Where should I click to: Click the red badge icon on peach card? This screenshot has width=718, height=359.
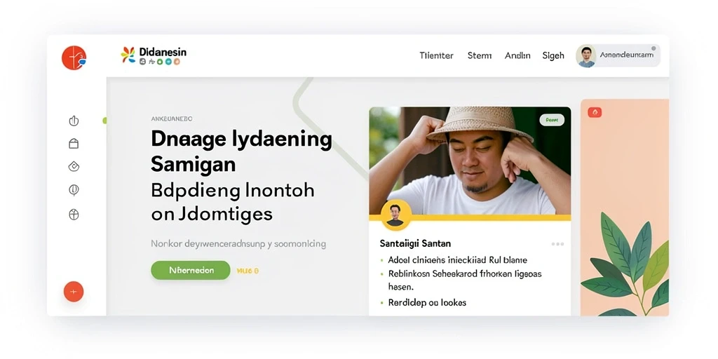tap(595, 112)
